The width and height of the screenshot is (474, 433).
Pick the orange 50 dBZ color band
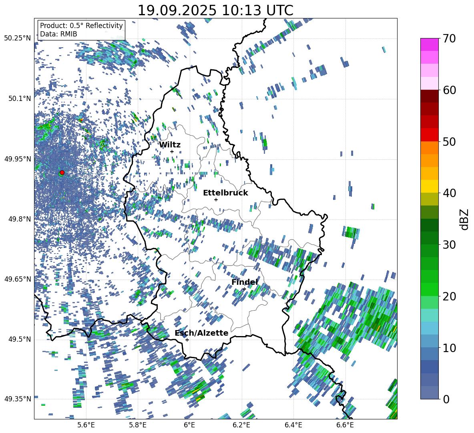[430, 147]
